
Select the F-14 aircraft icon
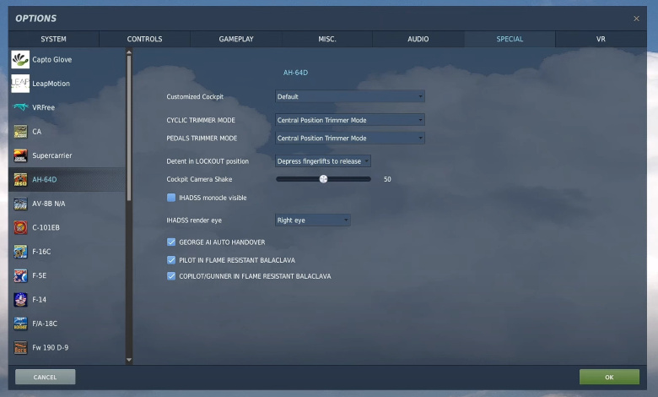(x=20, y=299)
